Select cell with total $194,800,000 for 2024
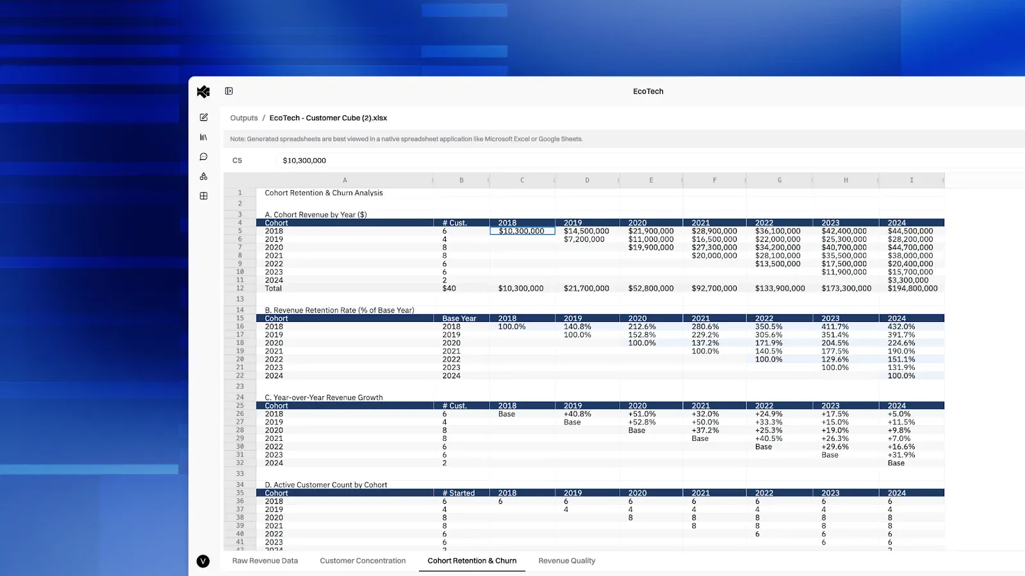The width and height of the screenshot is (1025, 576). coord(912,289)
